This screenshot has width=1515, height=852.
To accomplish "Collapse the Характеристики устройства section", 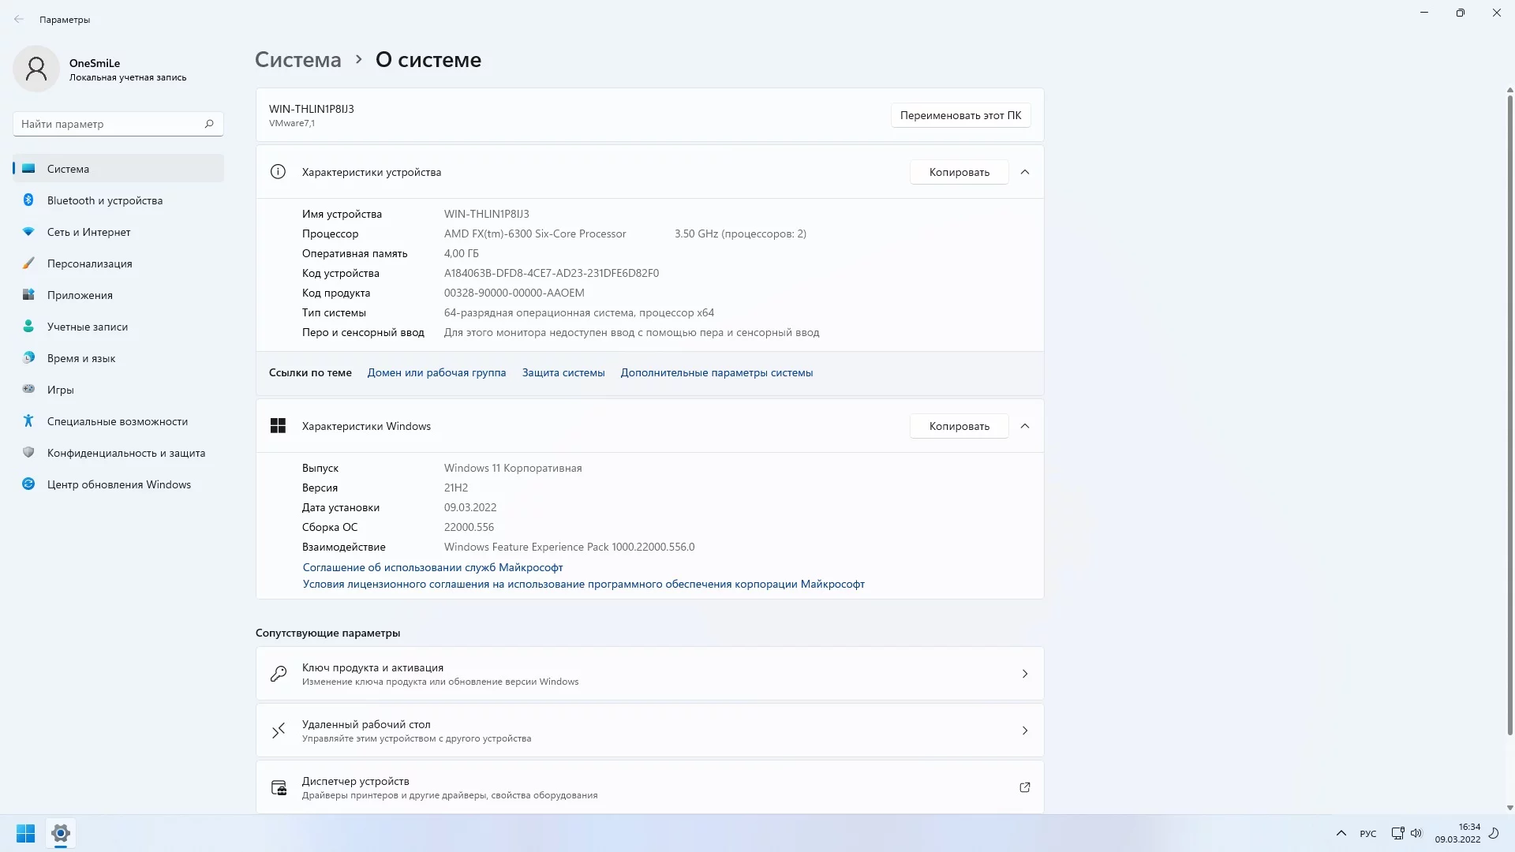I will click(1024, 172).
